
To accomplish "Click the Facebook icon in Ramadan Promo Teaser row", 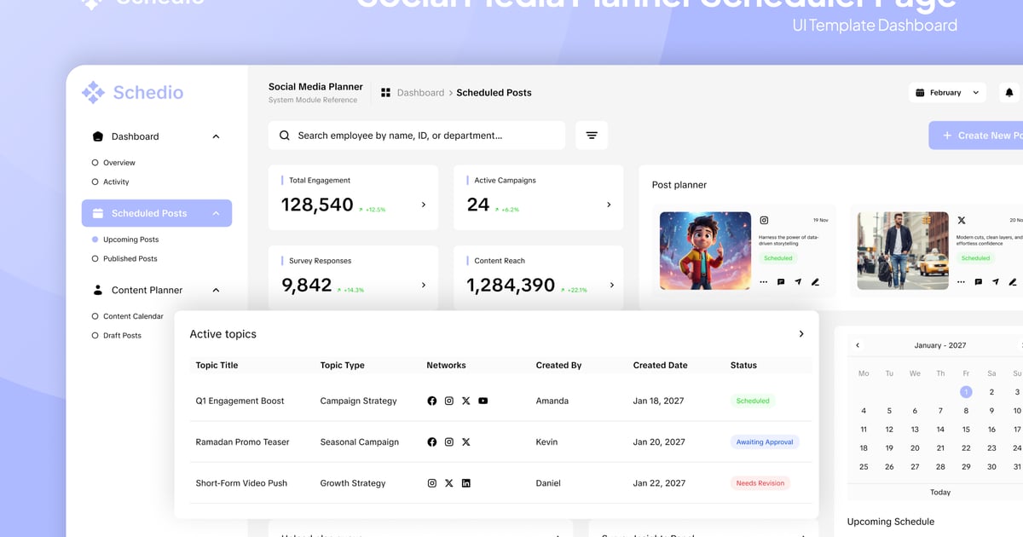I will (x=432, y=442).
